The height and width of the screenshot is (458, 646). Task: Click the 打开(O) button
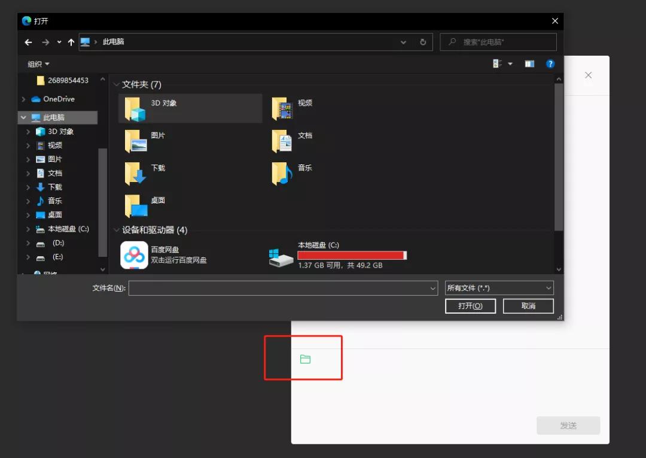click(470, 306)
